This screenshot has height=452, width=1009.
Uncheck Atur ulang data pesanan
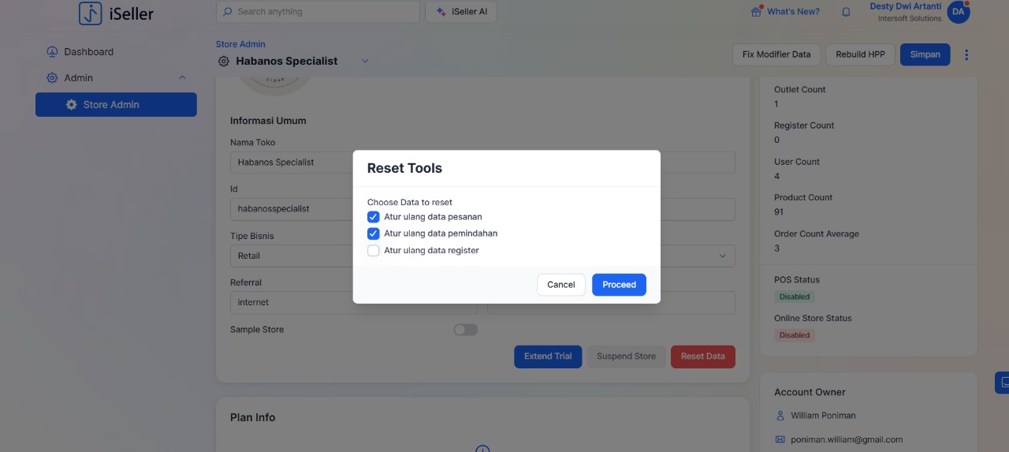374,217
